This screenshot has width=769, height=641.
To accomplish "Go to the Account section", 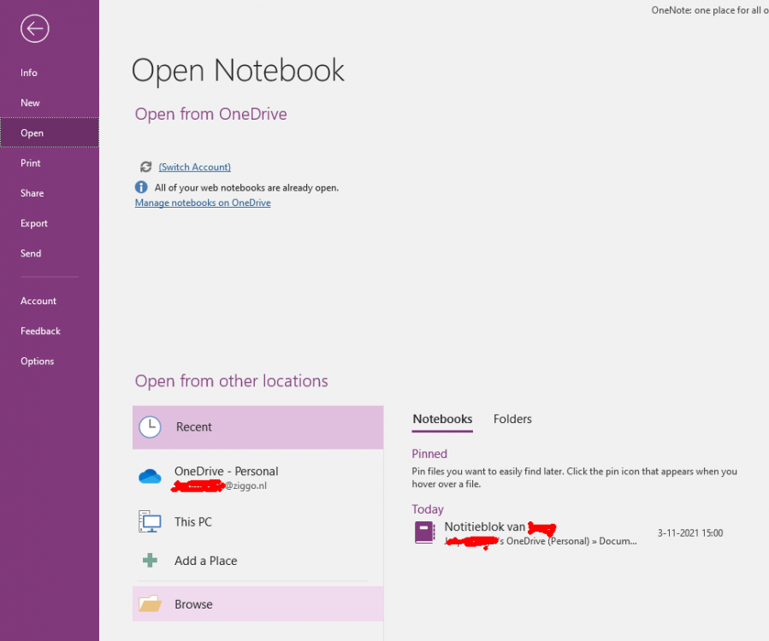I will point(38,301).
